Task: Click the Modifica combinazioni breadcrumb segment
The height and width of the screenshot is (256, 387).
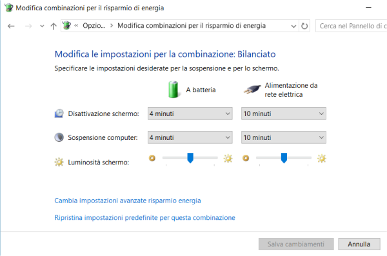Action: [192, 26]
